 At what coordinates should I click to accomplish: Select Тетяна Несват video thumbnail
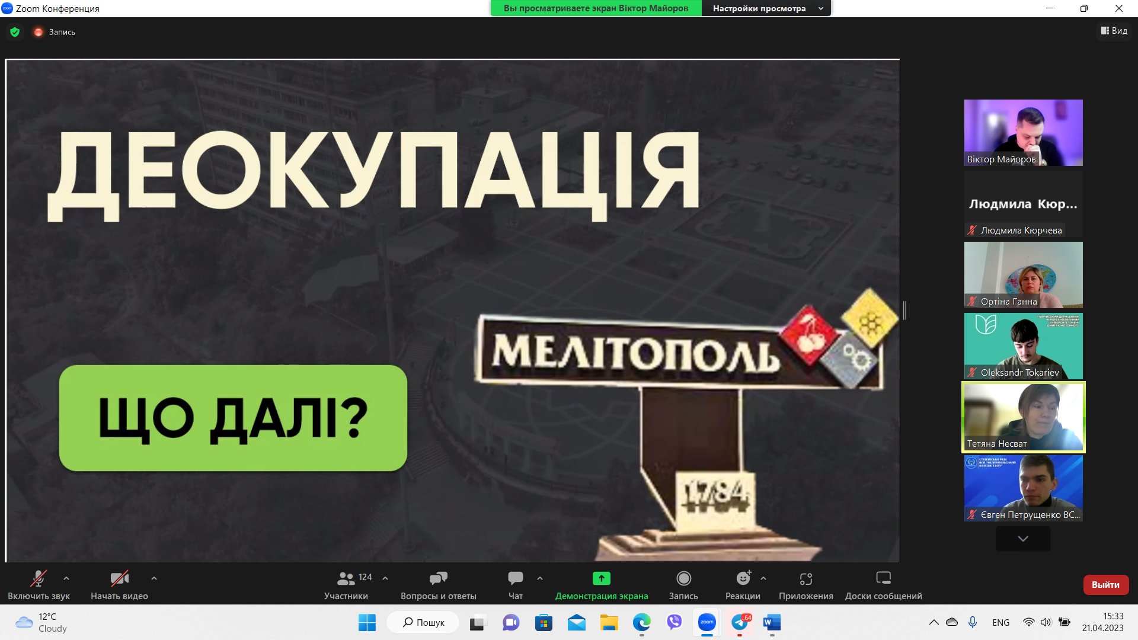(1023, 417)
